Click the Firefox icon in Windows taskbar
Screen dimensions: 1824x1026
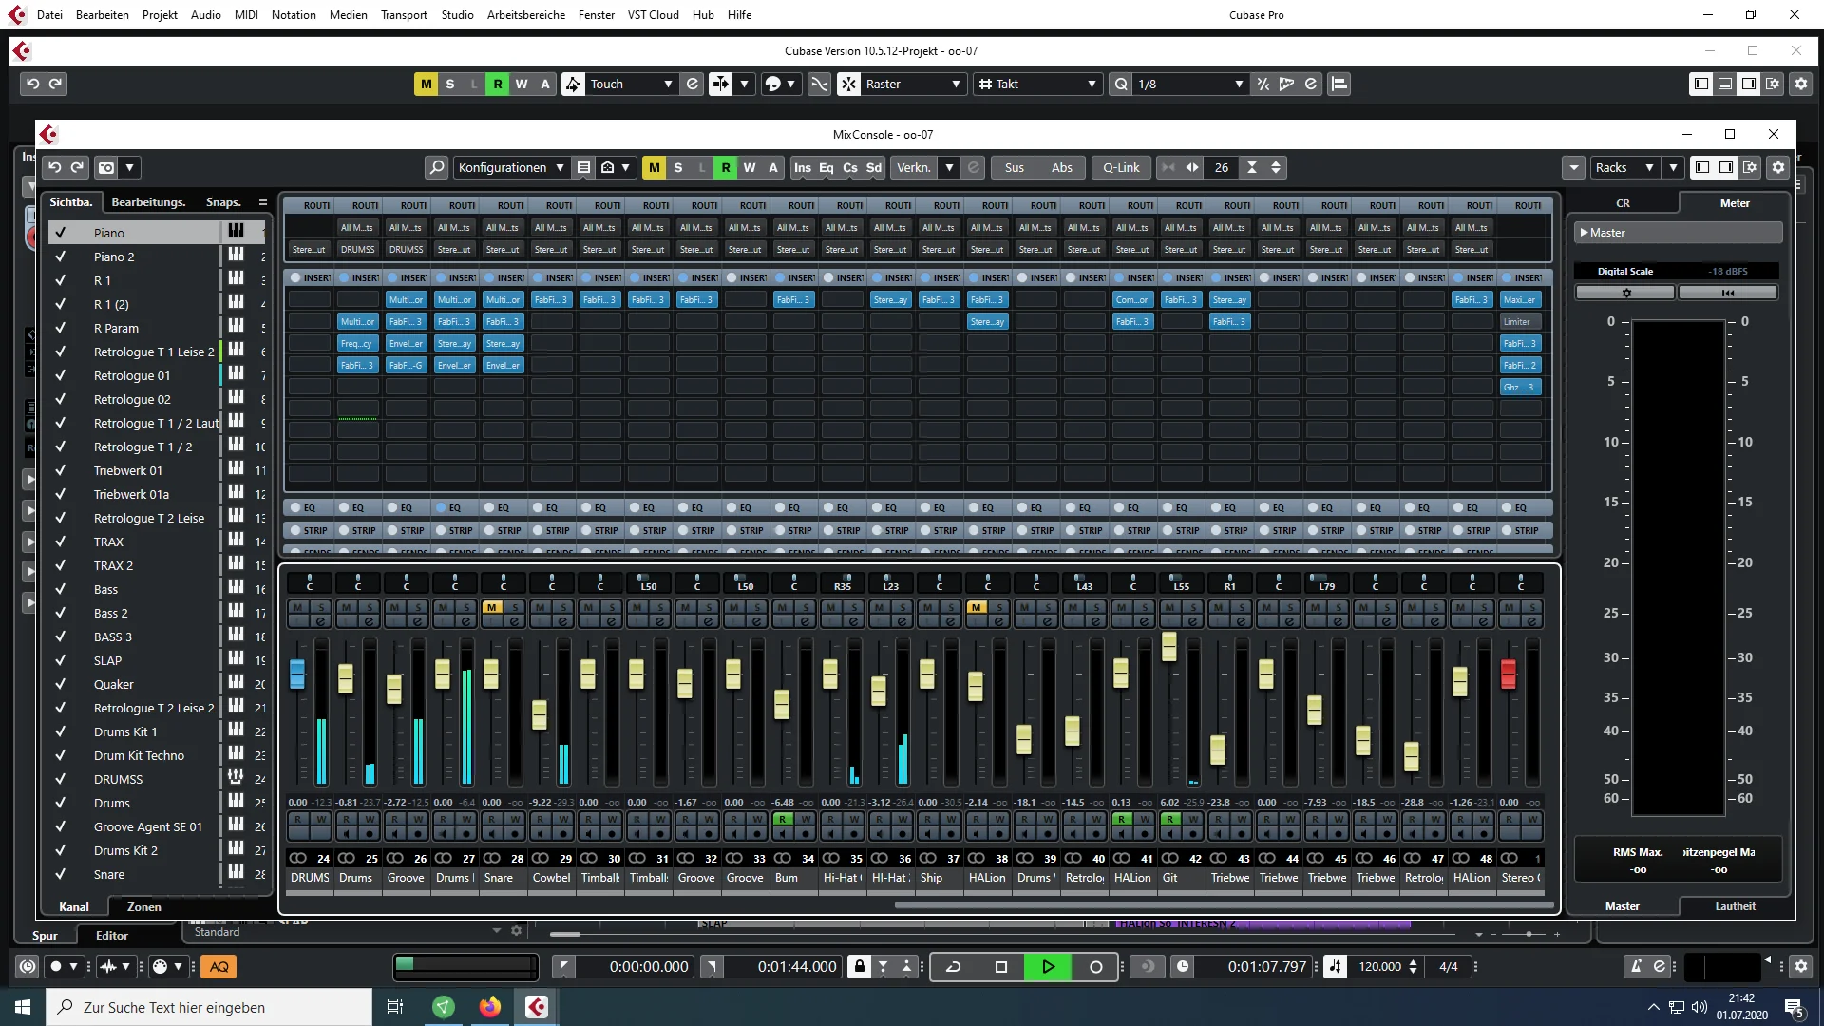coord(490,1007)
